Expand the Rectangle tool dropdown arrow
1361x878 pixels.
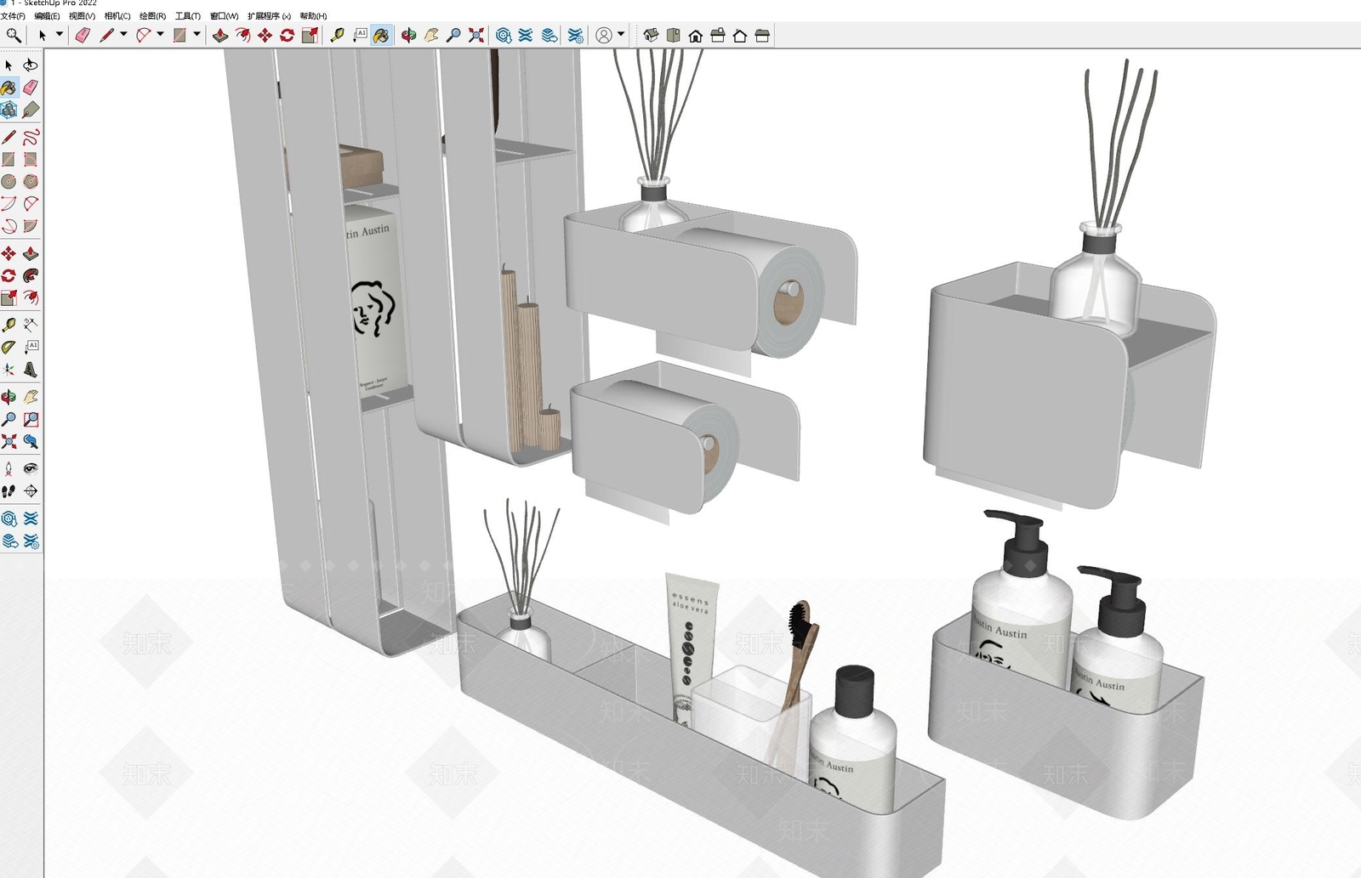pos(196,35)
